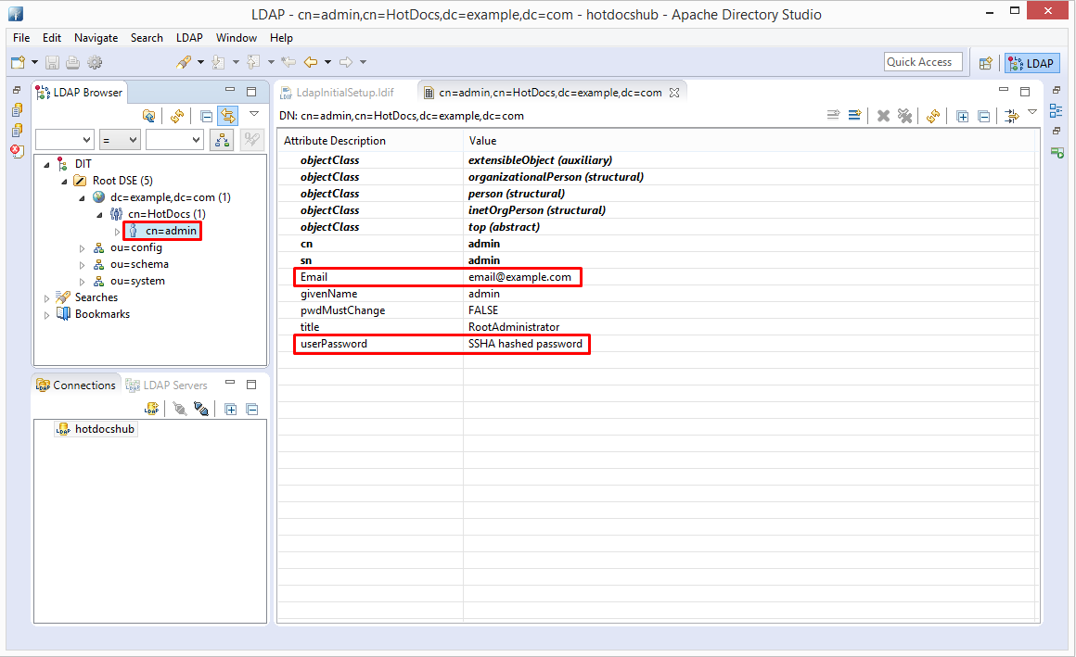Expand the ou=config tree node

click(x=83, y=248)
